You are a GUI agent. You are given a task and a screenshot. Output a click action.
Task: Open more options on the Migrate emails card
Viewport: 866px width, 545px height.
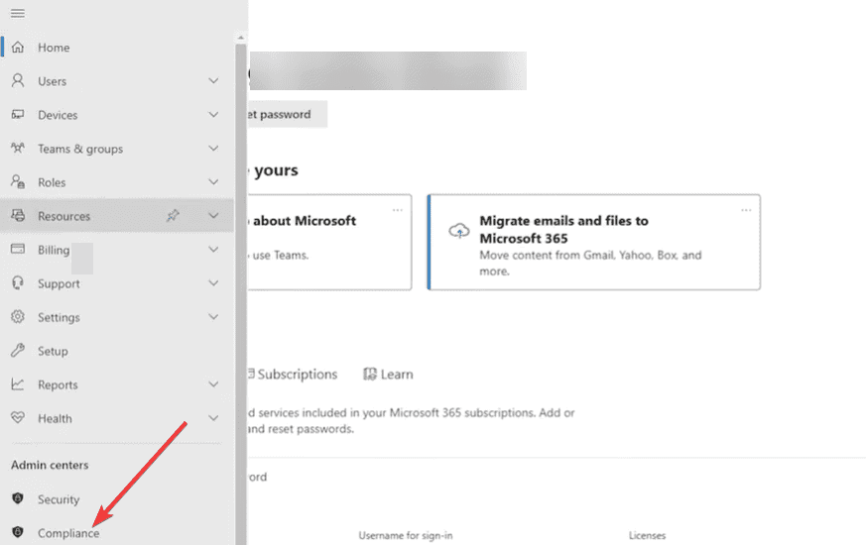click(x=746, y=210)
